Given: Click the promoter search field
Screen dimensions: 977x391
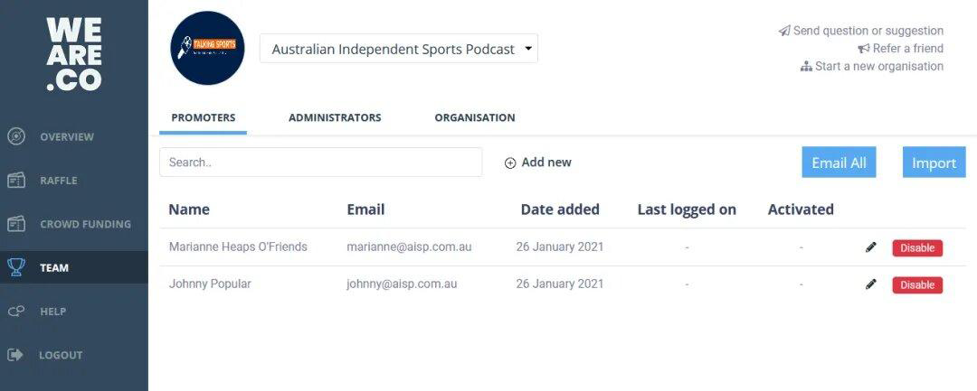Looking at the screenshot, I should pyautogui.click(x=320, y=163).
